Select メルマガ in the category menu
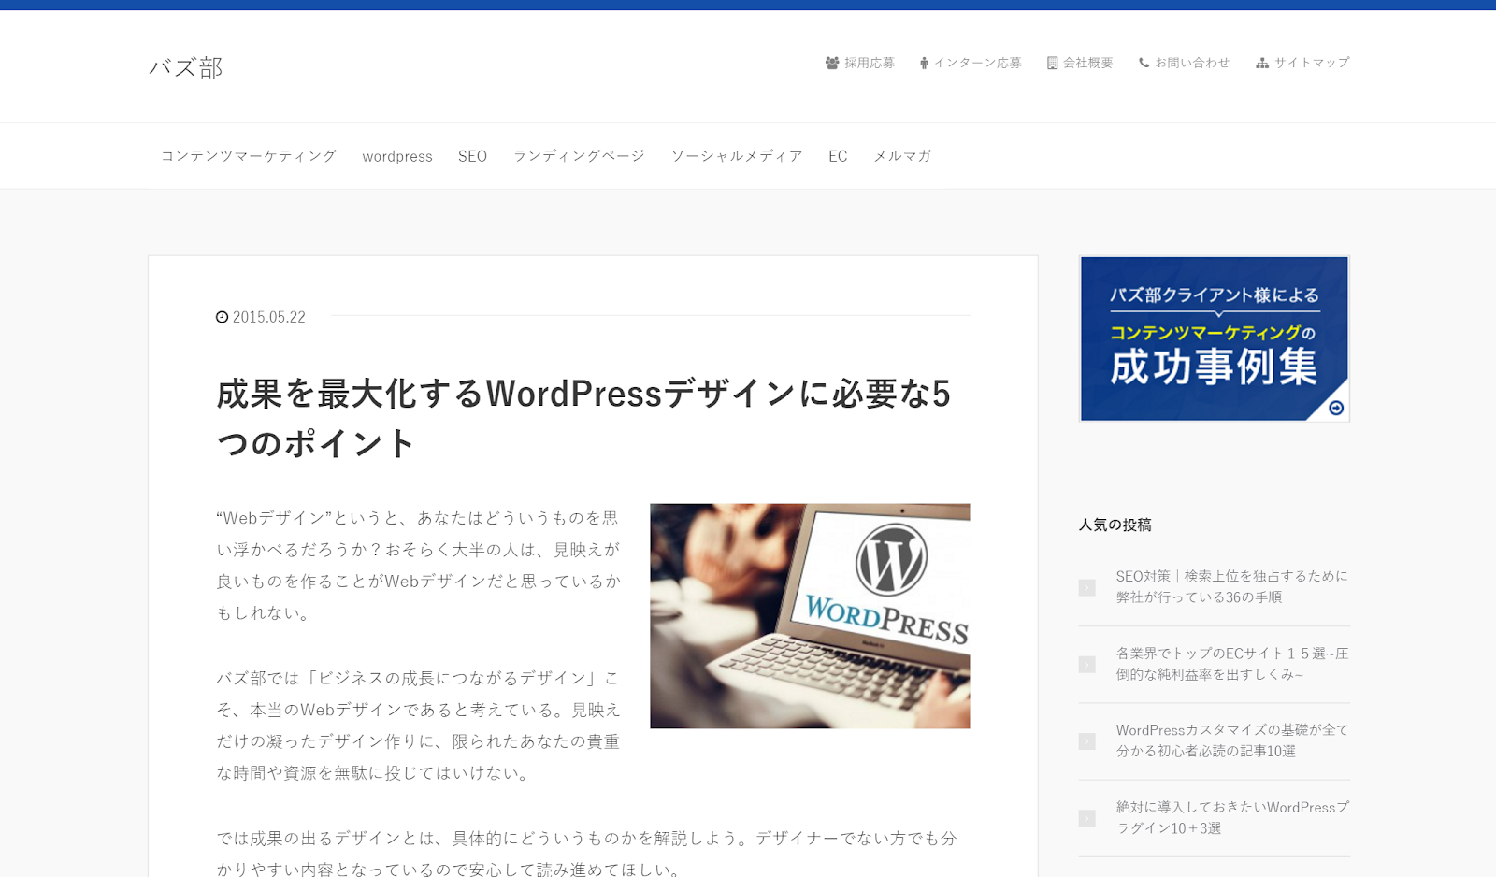1496x877 pixels. click(x=902, y=156)
